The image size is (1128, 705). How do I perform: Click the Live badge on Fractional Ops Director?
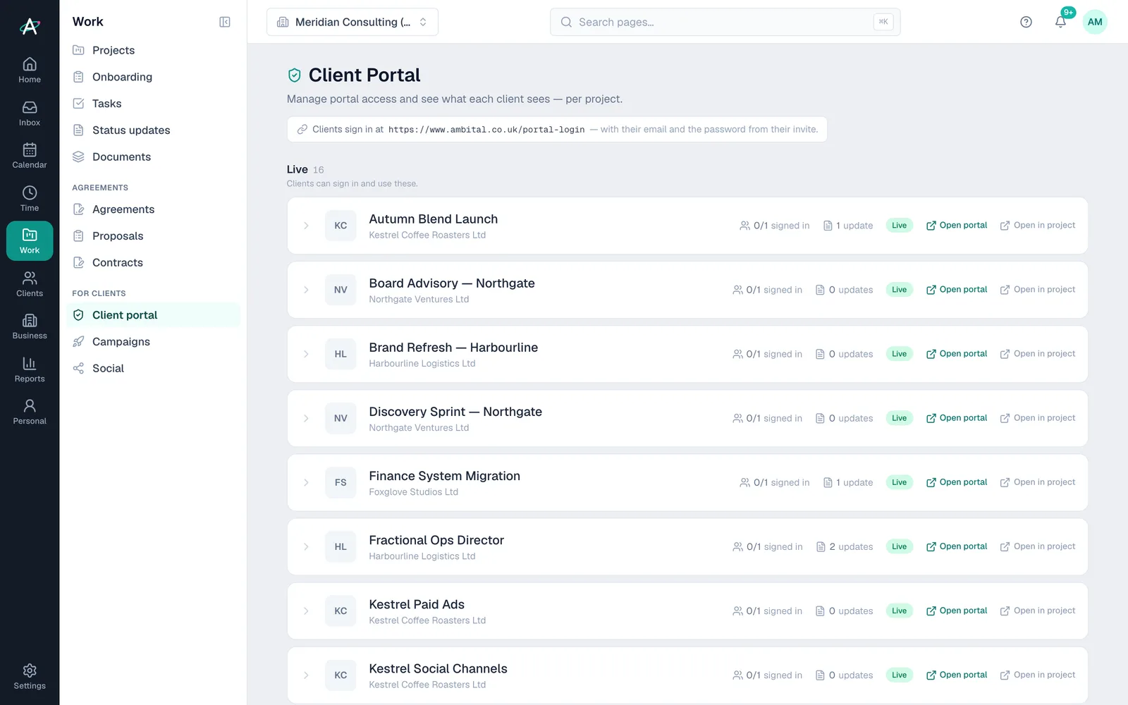pos(899,546)
